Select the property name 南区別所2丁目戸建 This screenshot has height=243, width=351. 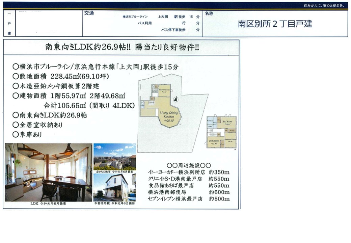[275, 24]
